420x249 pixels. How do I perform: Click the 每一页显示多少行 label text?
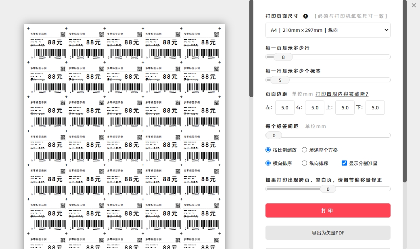(287, 48)
